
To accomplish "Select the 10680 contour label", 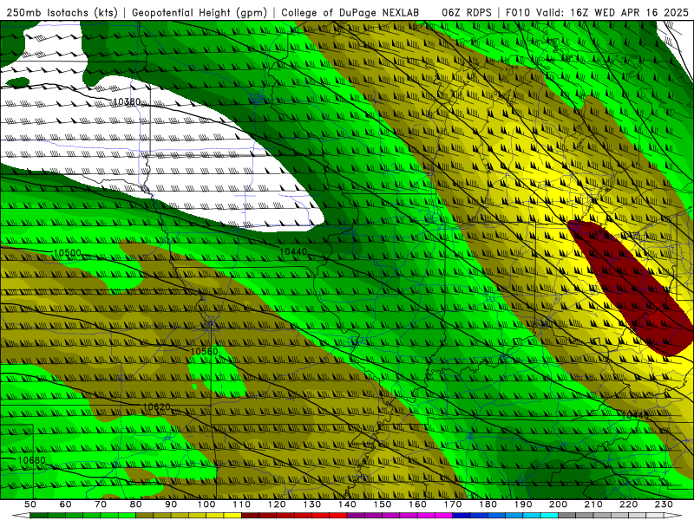I will [31, 460].
